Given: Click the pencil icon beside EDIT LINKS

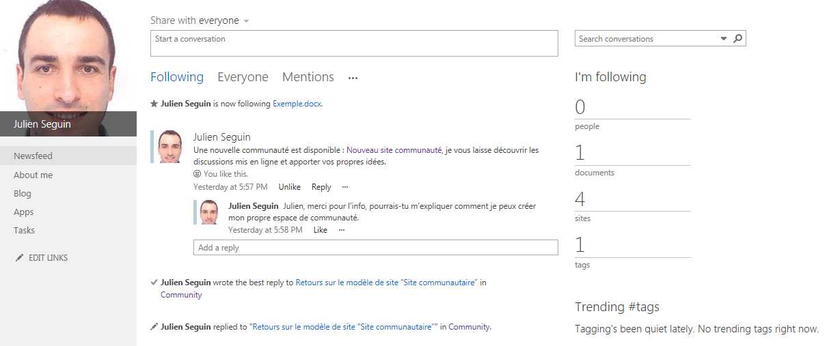Looking at the screenshot, I should (19, 258).
